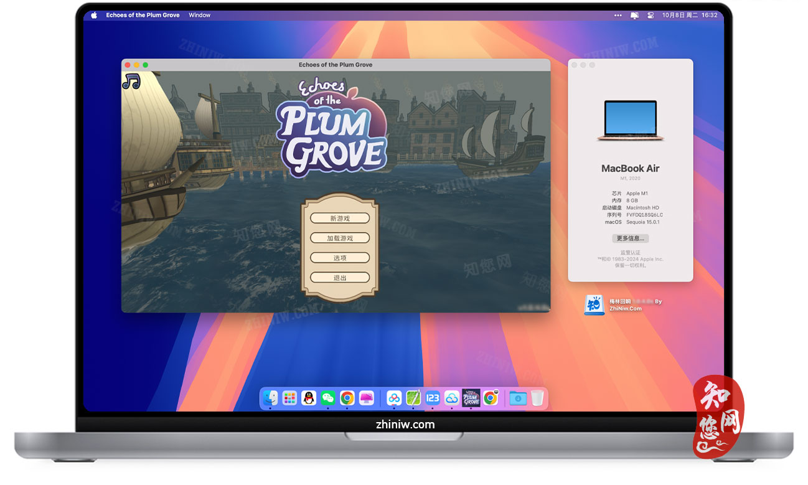808x485 pixels.
Task: Click Macintosh HD startup disk value
Action: (x=642, y=208)
